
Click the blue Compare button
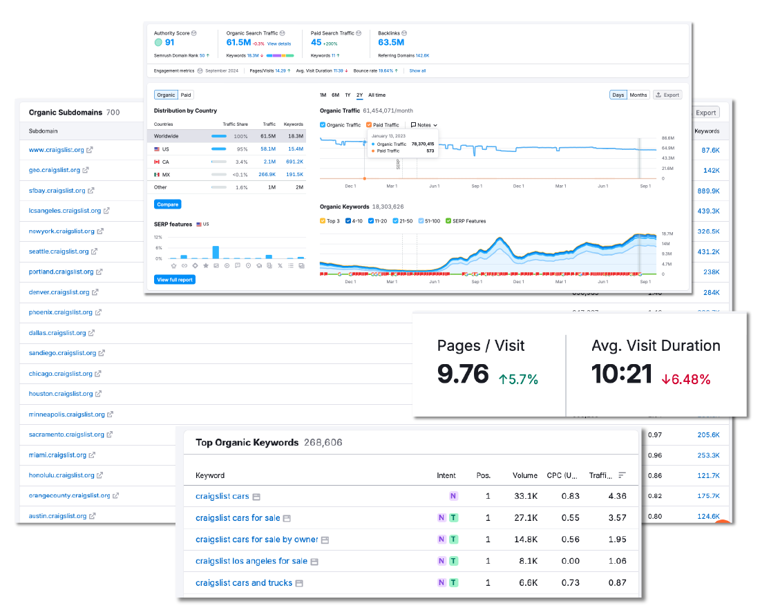point(168,204)
